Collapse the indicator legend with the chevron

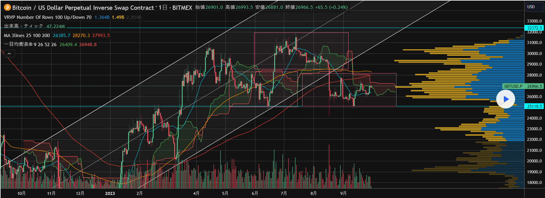[x=9, y=54]
